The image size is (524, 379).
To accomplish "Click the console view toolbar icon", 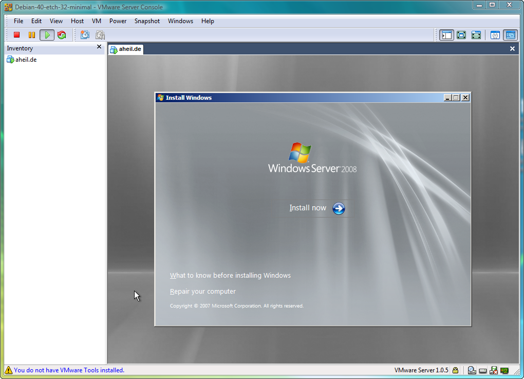I will point(510,35).
